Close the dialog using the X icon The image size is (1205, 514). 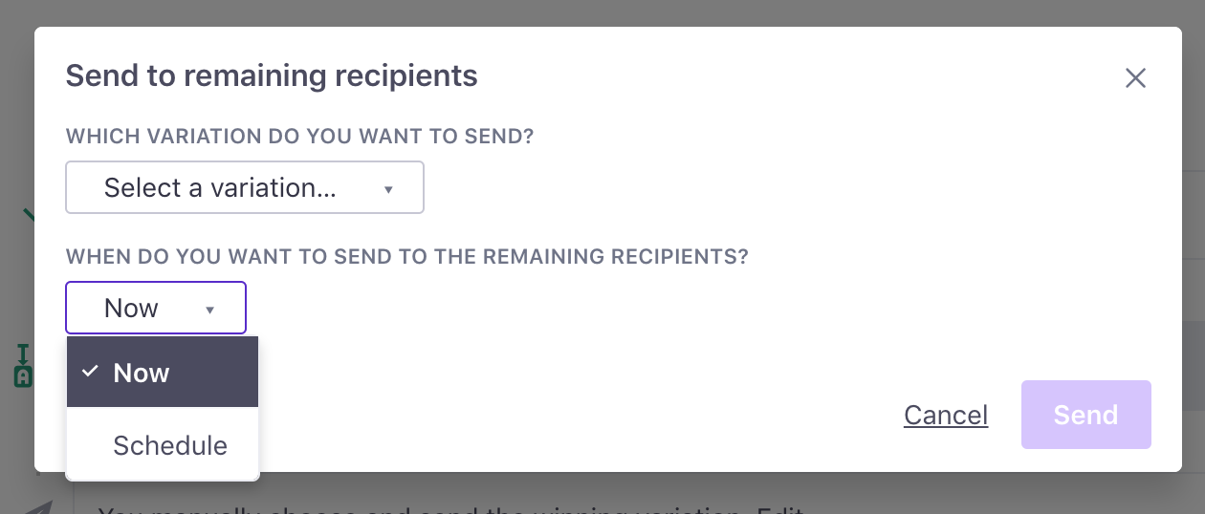pyautogui.click(x=1135, y=78)
